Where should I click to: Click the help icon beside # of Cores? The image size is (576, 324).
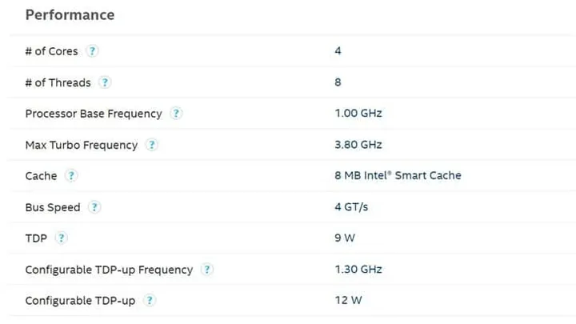[x=92, y=51]
